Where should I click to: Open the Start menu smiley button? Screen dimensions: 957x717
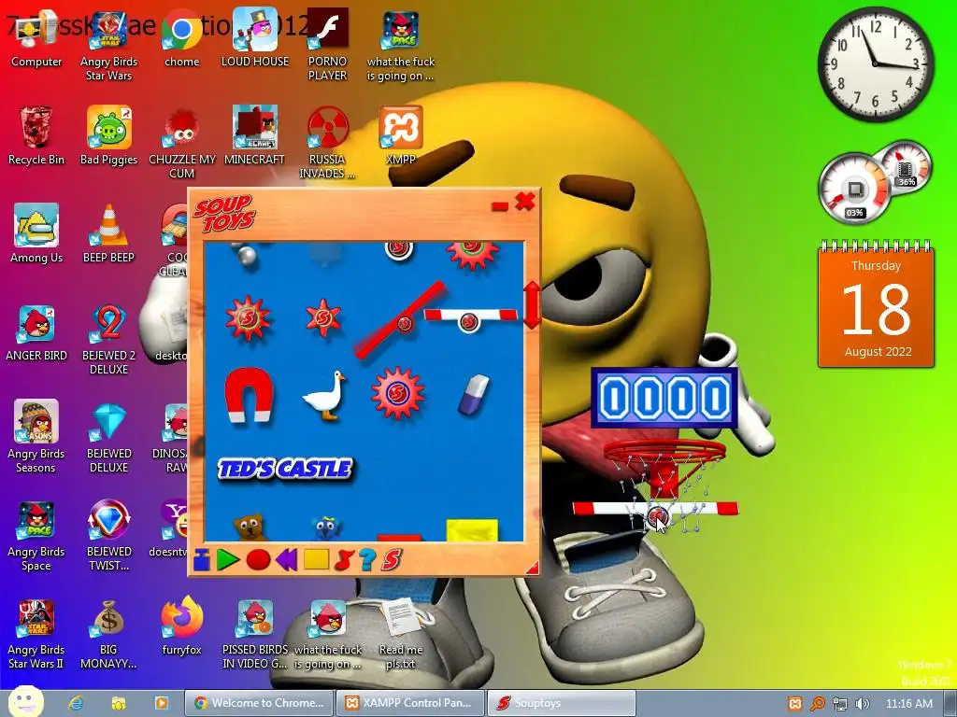25,702
